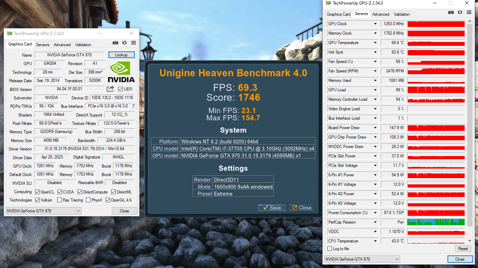478x268 pixels.
Task: Open the GPU selector in Graphics Card window
Action: click(44, 211)
